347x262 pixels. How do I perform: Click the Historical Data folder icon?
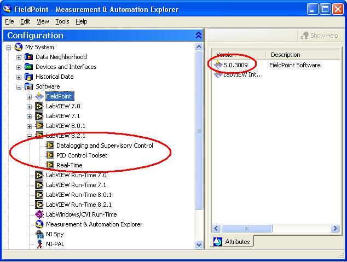click(29, 77)
